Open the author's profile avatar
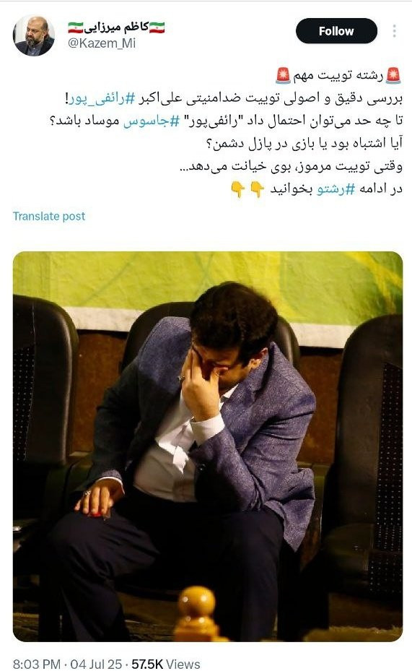The image size is (412, 671). [34, 36]
